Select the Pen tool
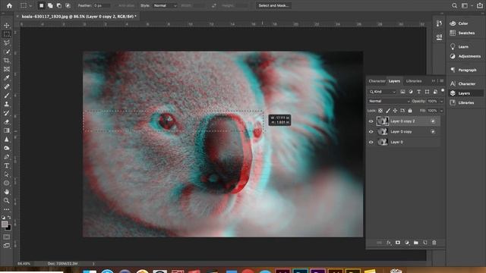 (7, 157)
